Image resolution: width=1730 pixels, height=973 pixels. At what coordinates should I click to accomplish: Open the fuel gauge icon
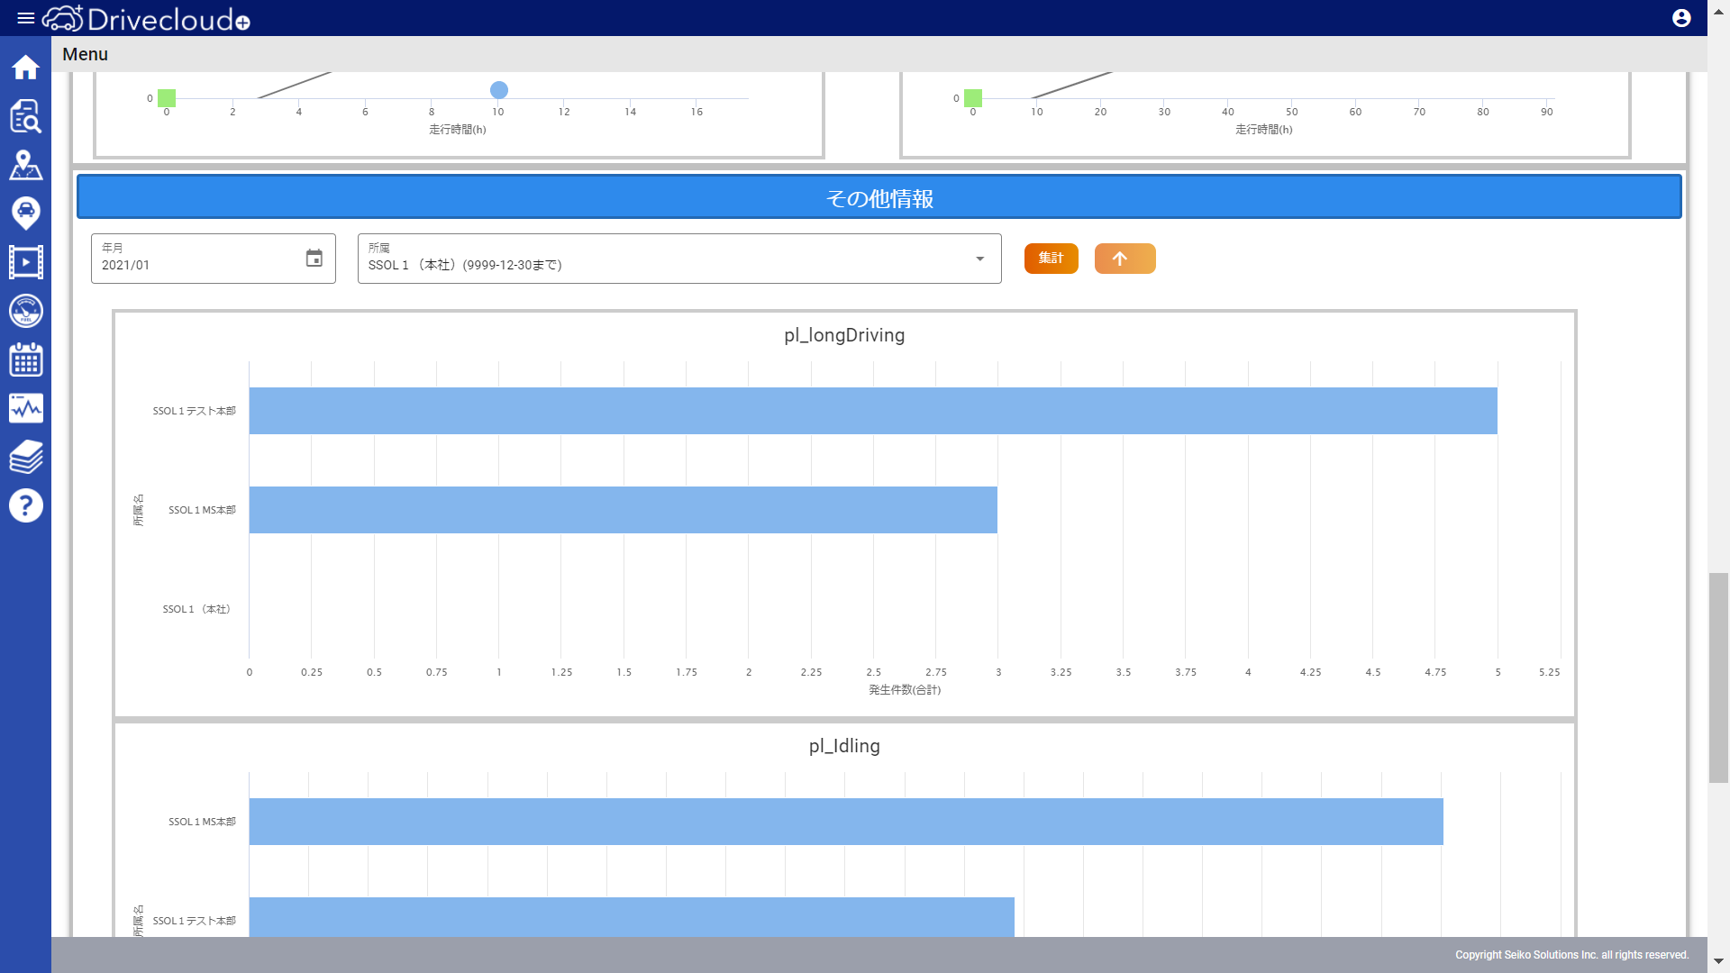[25, 311]
